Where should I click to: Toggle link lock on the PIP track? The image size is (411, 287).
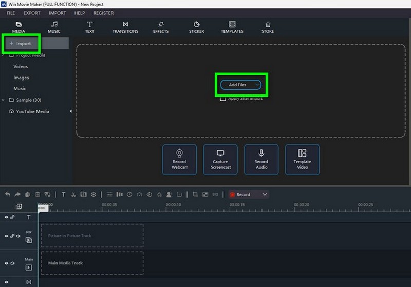click(12, 236)
